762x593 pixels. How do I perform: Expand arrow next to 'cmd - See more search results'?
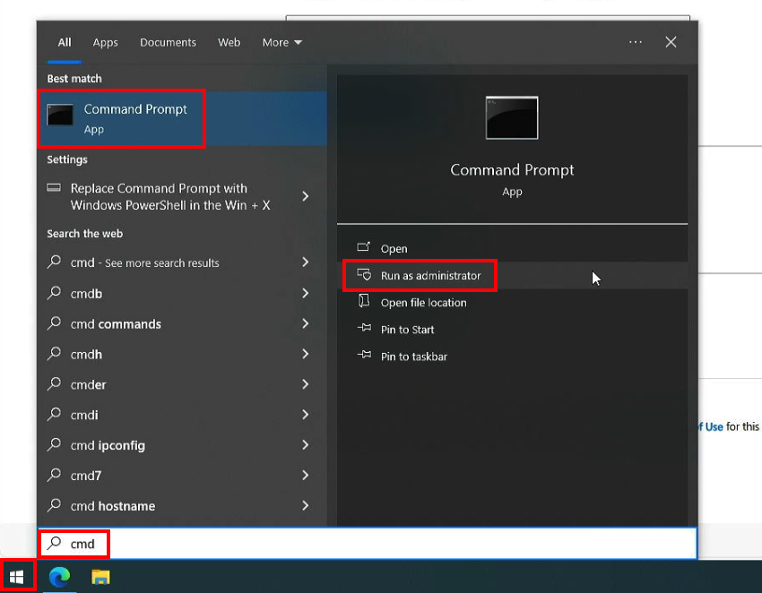[305, 262]
